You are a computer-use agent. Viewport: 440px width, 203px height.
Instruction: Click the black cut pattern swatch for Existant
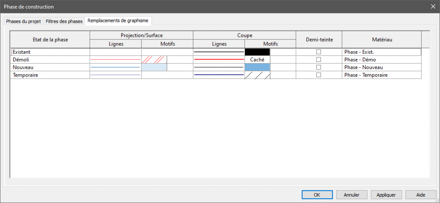(257, 52)
